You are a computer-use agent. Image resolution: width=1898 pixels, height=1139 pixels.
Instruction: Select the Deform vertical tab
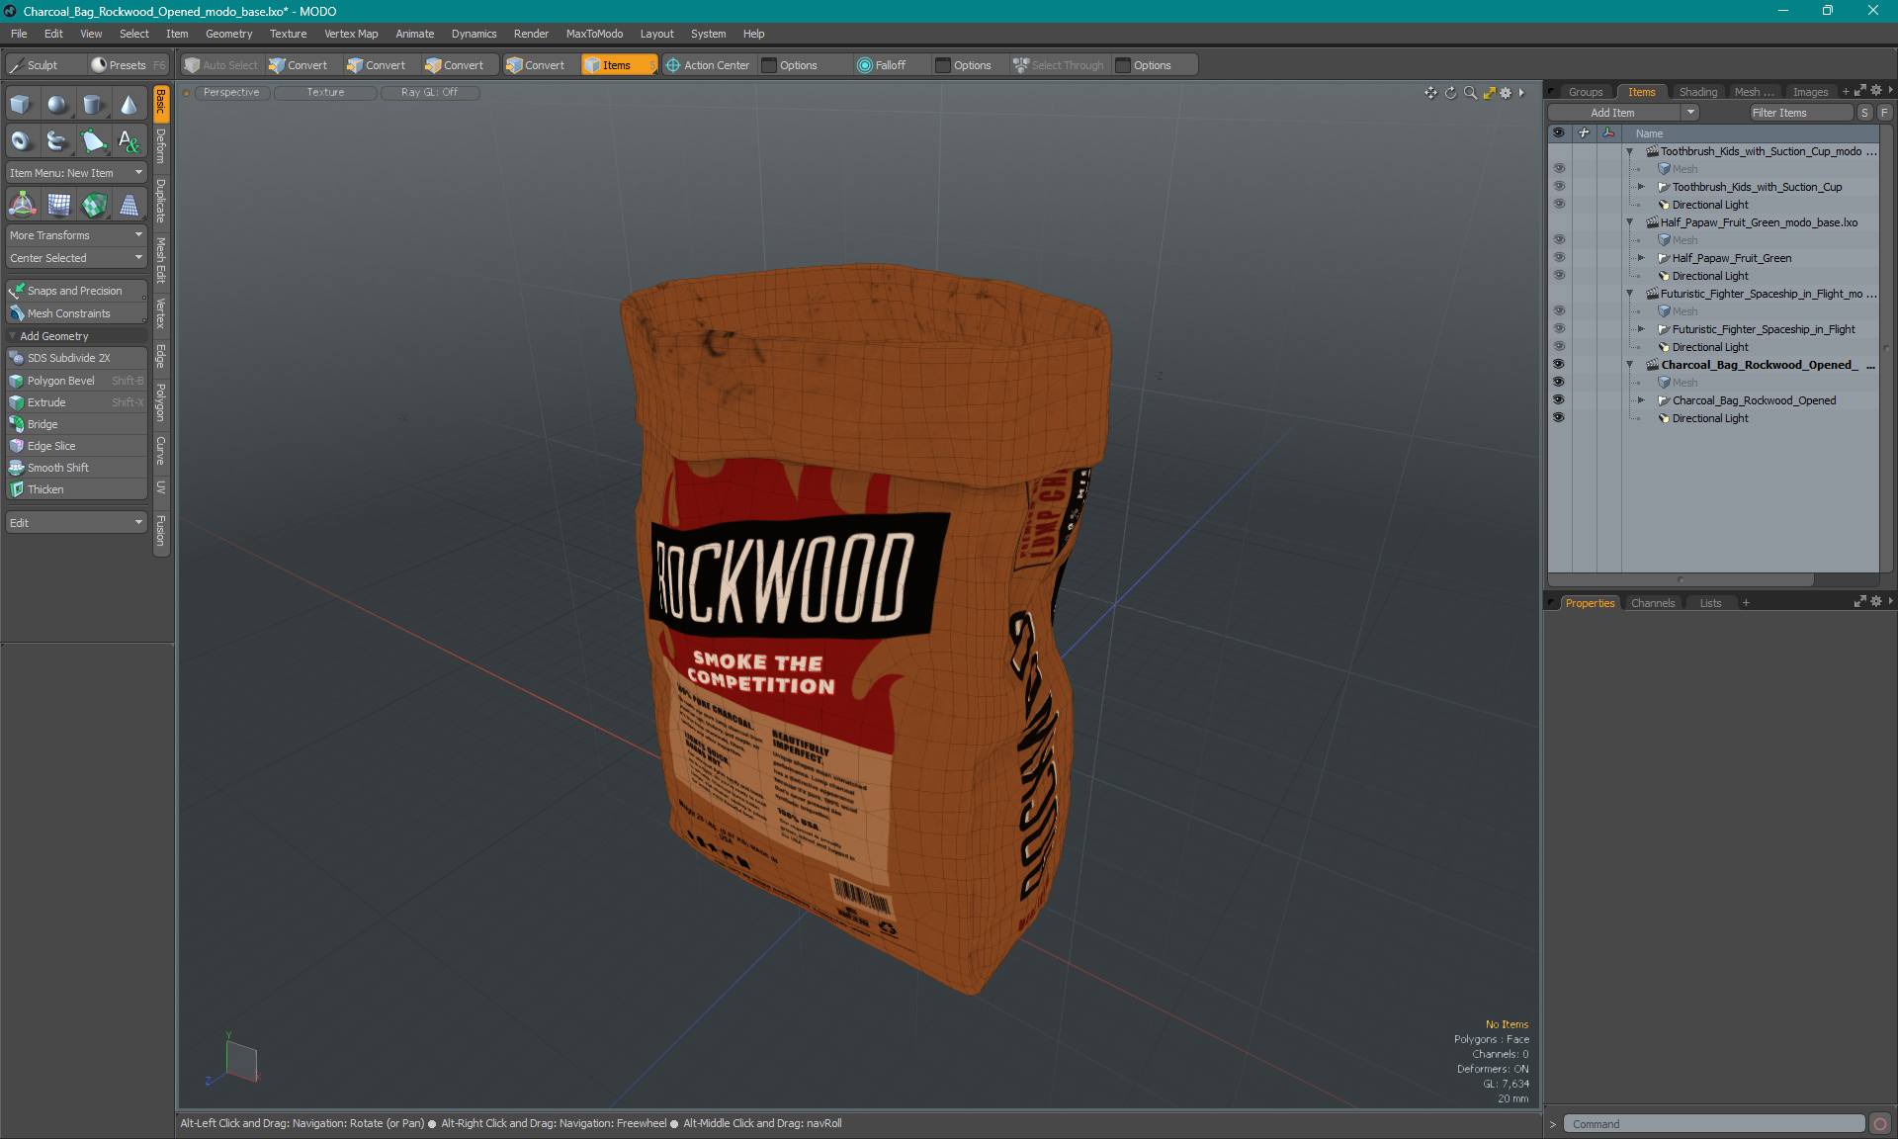coord(161,147)
